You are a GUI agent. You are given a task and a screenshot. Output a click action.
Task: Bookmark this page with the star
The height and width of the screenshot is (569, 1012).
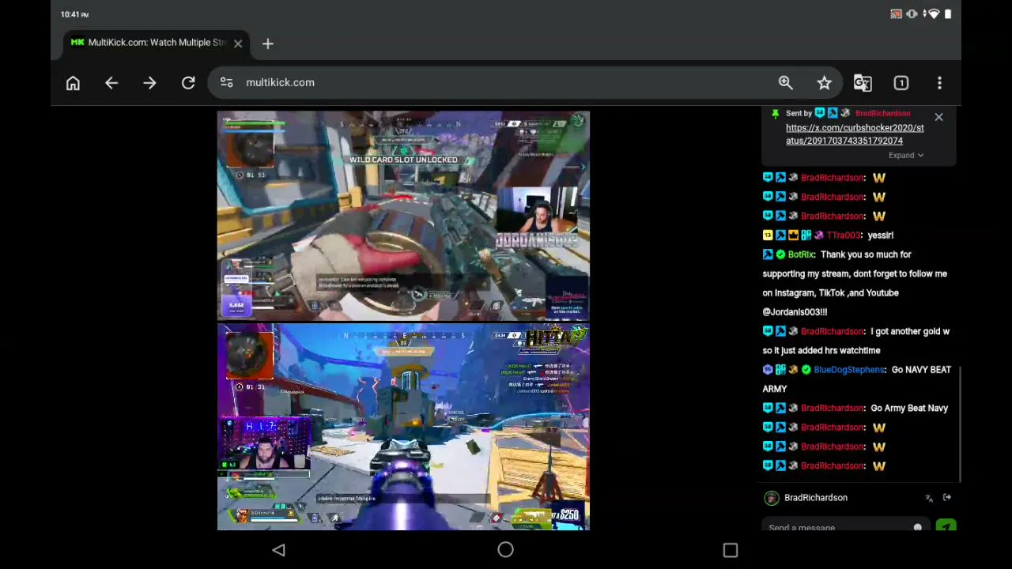[825, 83]
